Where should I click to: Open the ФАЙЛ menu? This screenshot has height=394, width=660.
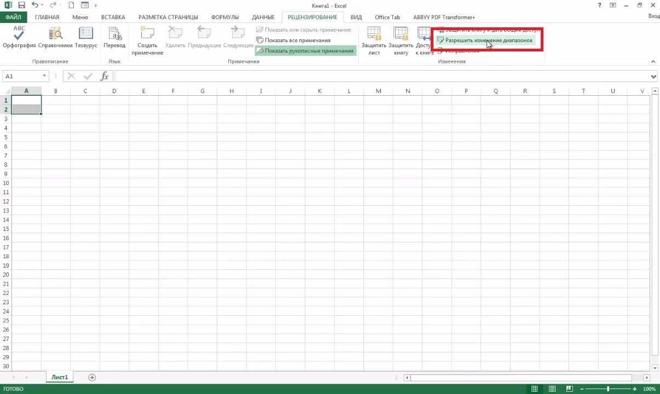coord(14,17)
